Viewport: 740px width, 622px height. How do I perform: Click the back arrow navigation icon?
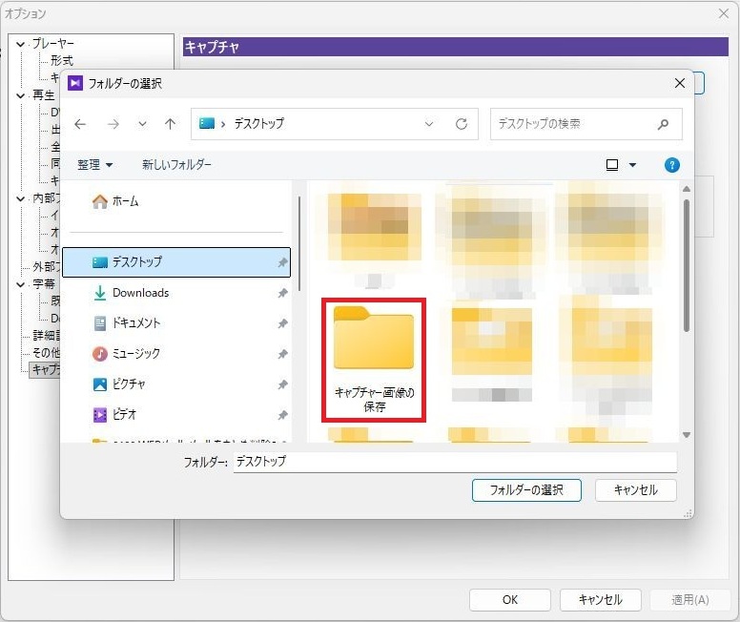tap(81, 124)
